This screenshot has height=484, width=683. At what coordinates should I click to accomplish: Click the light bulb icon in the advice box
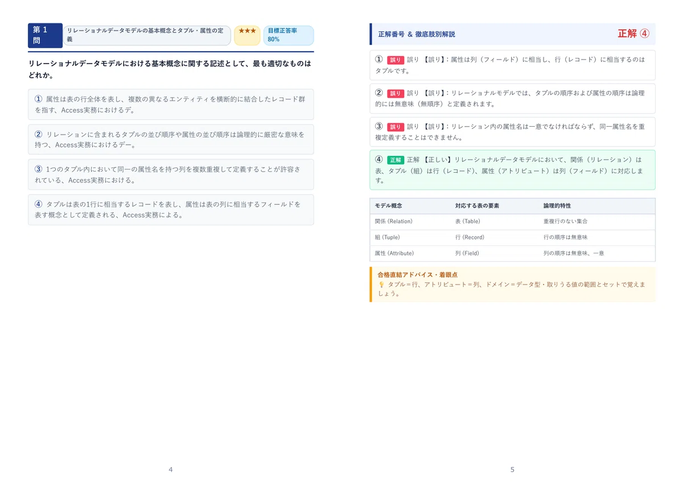coord(381,284)
